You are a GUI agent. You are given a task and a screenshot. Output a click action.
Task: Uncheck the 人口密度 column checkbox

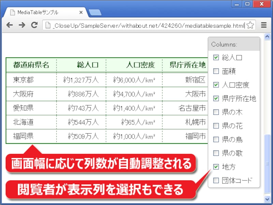(x=216, y=85)
